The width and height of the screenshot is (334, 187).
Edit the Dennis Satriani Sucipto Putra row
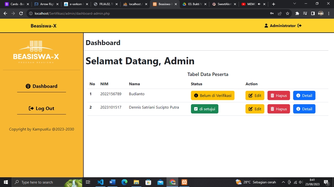point(255,109)
